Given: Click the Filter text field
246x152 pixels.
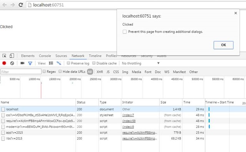Looking at the screenshot, I should point(21,72).
